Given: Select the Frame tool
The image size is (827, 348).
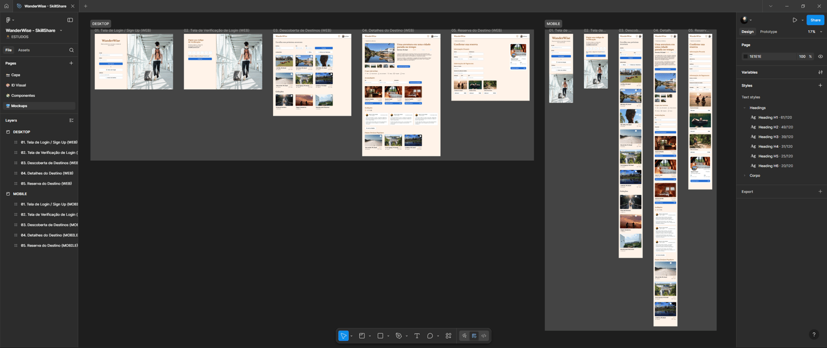Looking at the screenshot, I should coord(362,336).
